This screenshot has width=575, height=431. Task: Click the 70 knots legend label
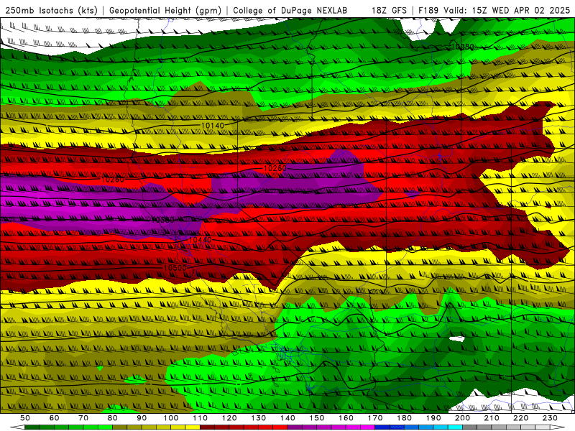click(83, 418)
